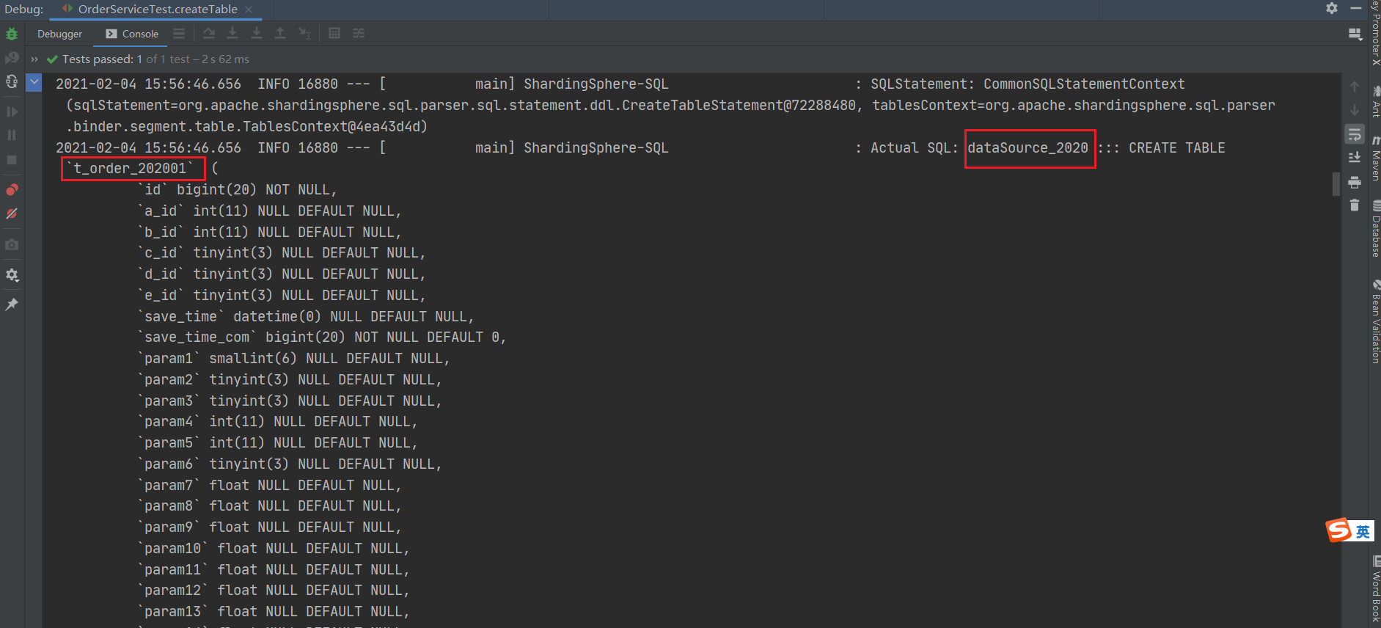Click the rerun failed tests icon

[12, 57]
